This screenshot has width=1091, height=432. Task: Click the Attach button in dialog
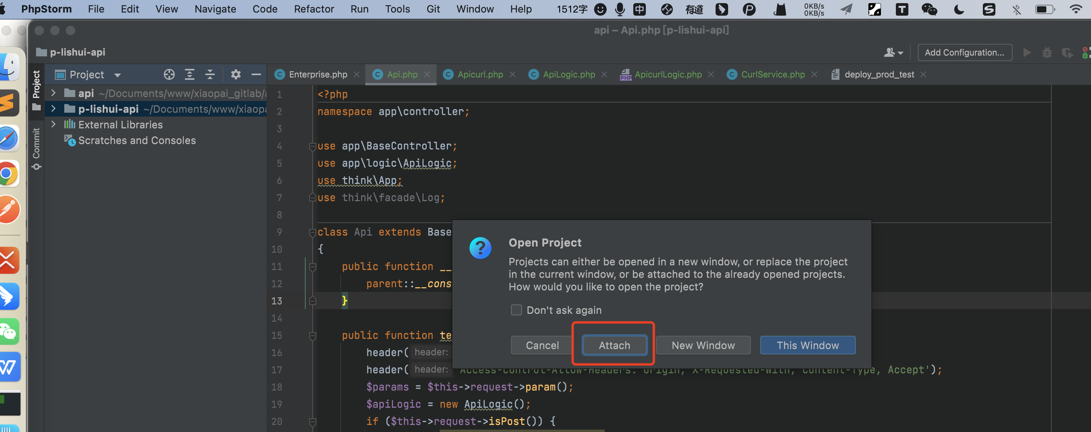[x=614, y=345]
